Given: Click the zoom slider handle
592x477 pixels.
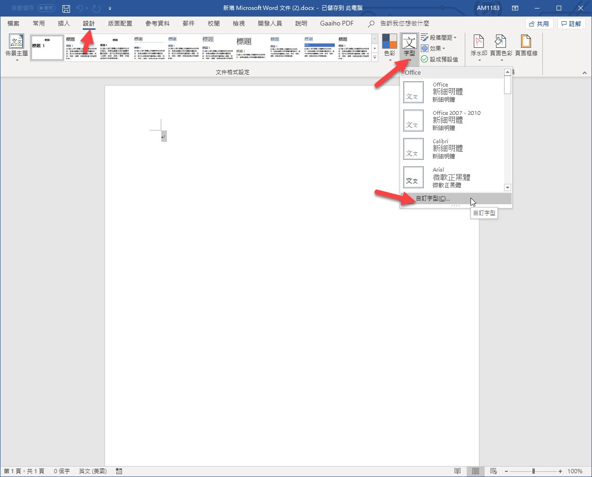Looking at the screenshot, I should [x=533, y=471].
